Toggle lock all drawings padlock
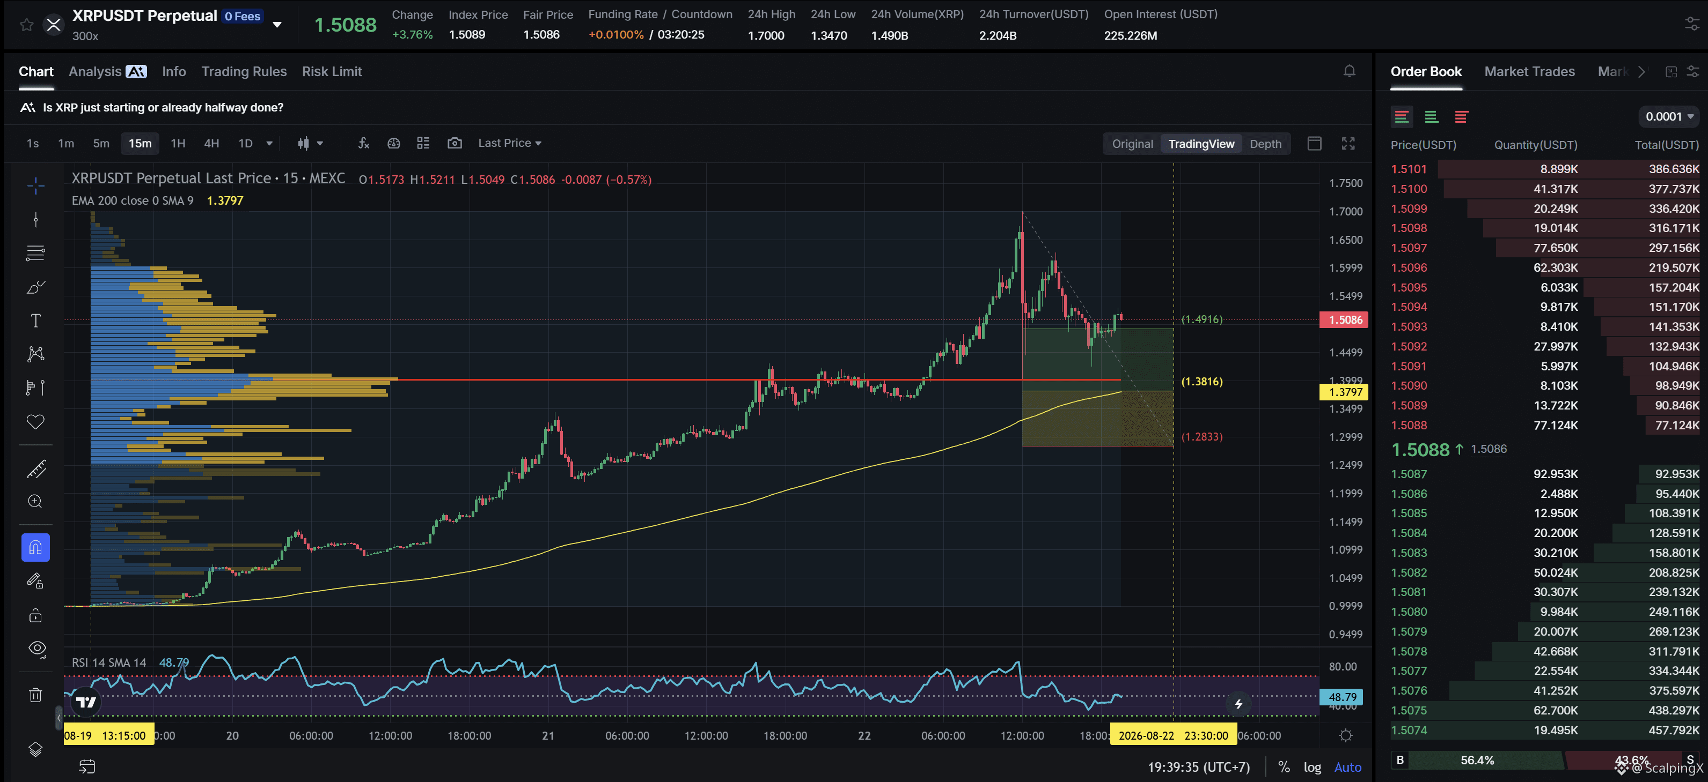Screen dimensions: 1708x782 (x=36, y=615)
